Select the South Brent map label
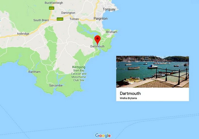Image resolution: width=199 pixels, height=139 pixels. [x=41, y=20]
